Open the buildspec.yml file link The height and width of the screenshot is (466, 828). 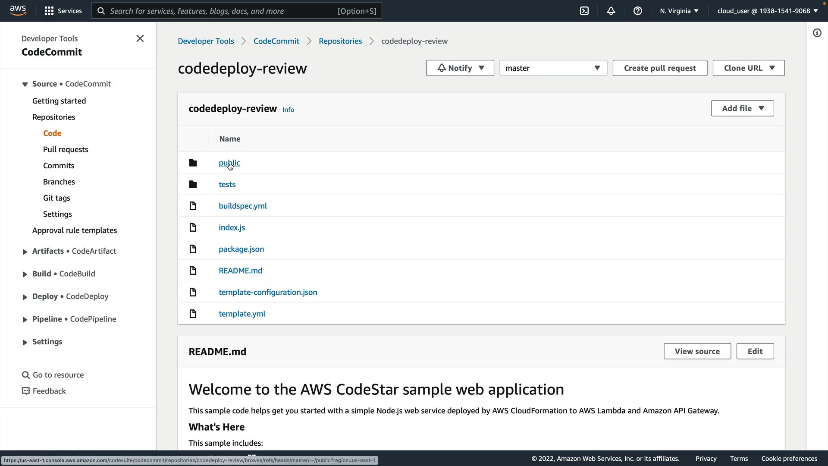[242, 206]
